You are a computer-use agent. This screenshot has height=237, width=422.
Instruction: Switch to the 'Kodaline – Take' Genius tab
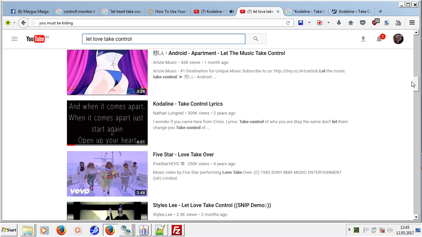[x=351, y=12]
